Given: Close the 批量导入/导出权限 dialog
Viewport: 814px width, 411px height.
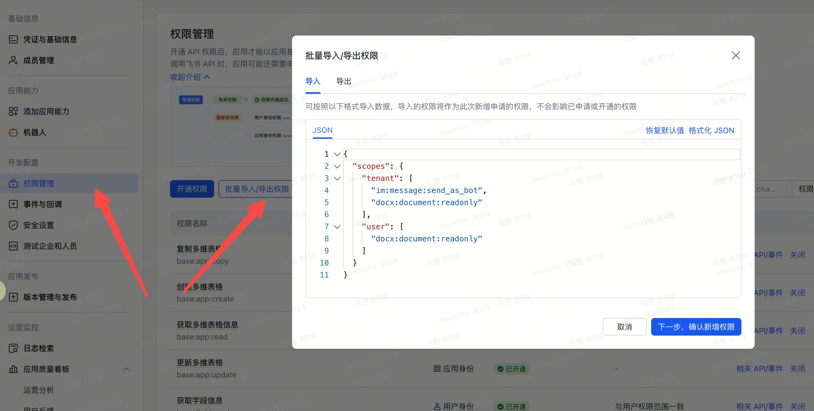Looking at the screenshot, I should click(x=736, y=56).
